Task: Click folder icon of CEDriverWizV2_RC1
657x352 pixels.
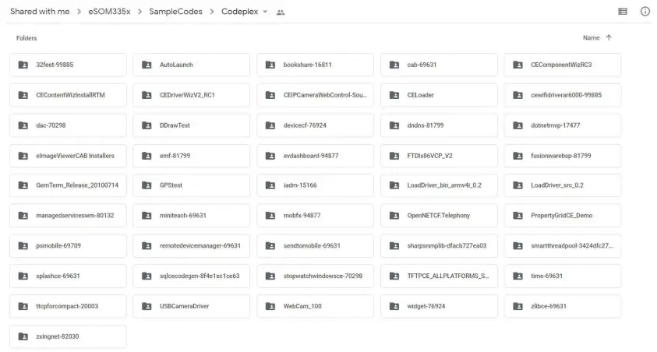Action: click(x=147, y=95)
